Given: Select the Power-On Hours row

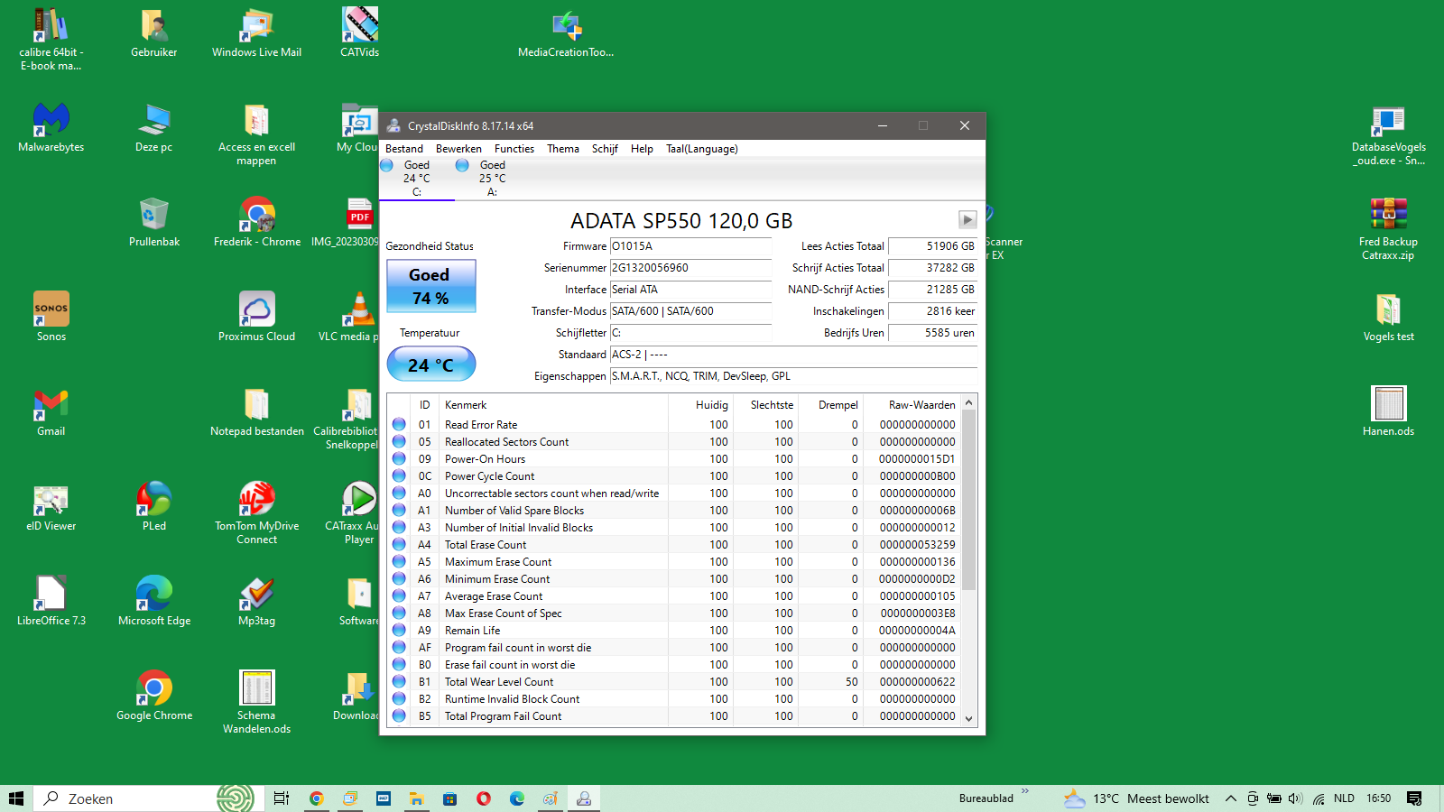Looking at the screenshot, I should click(x=674, y=459).
